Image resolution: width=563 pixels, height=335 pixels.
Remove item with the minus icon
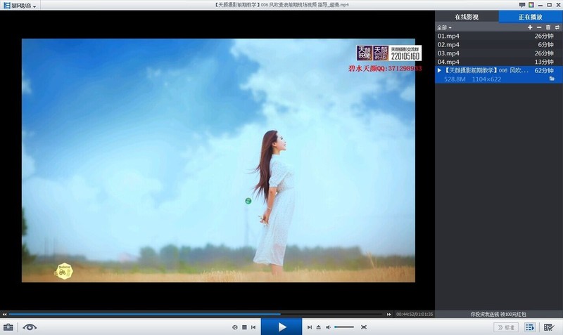point(539,27)
